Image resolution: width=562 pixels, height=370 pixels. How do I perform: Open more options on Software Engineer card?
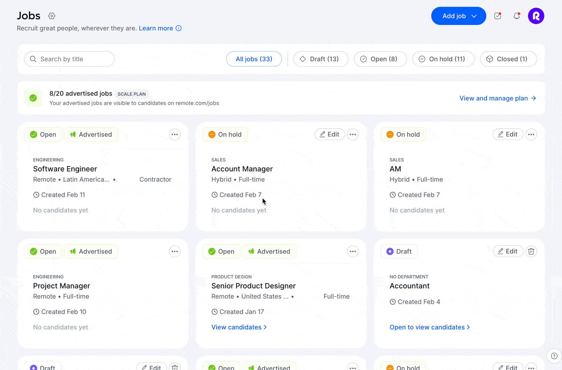coord(175,134)
